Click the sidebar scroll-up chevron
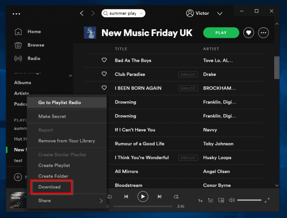Image resolution: width=287 pixels, height=218 pixels. tap(71, 76)
